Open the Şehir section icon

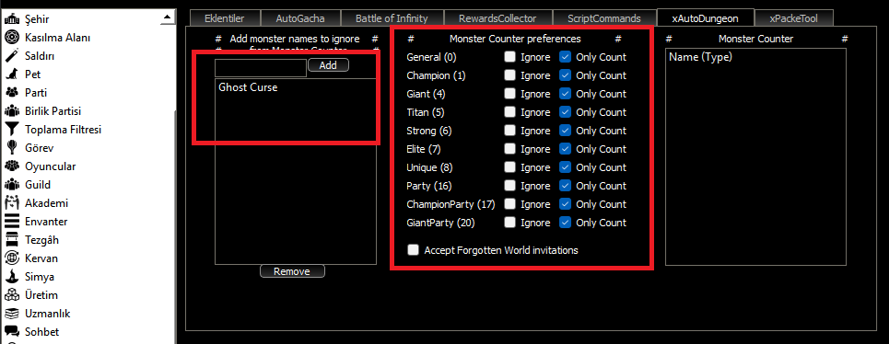[11, 19]
